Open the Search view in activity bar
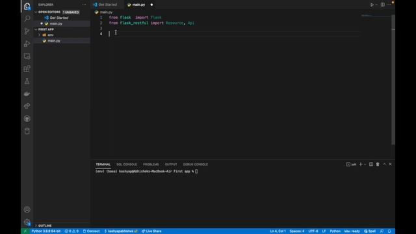This screenshot has height=234, width=416. [x=27, y=18]
